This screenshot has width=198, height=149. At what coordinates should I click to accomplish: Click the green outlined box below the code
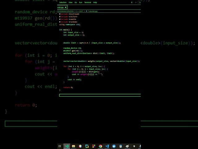click(x=100, y=95)
